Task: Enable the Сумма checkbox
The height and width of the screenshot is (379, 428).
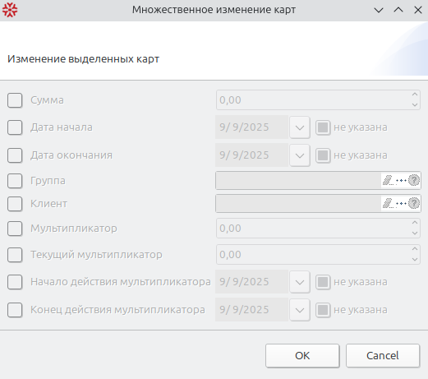Action: tap(15, 100)
